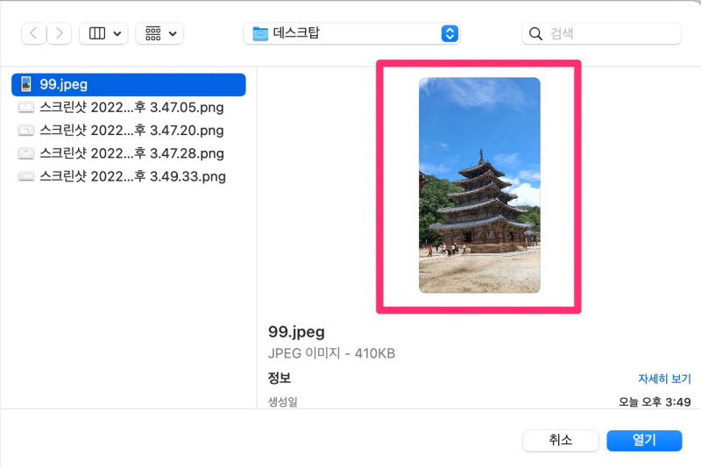Confirm with the 열기 button
The width and height of the screenshot is (701, 468).
click(644, 441)
